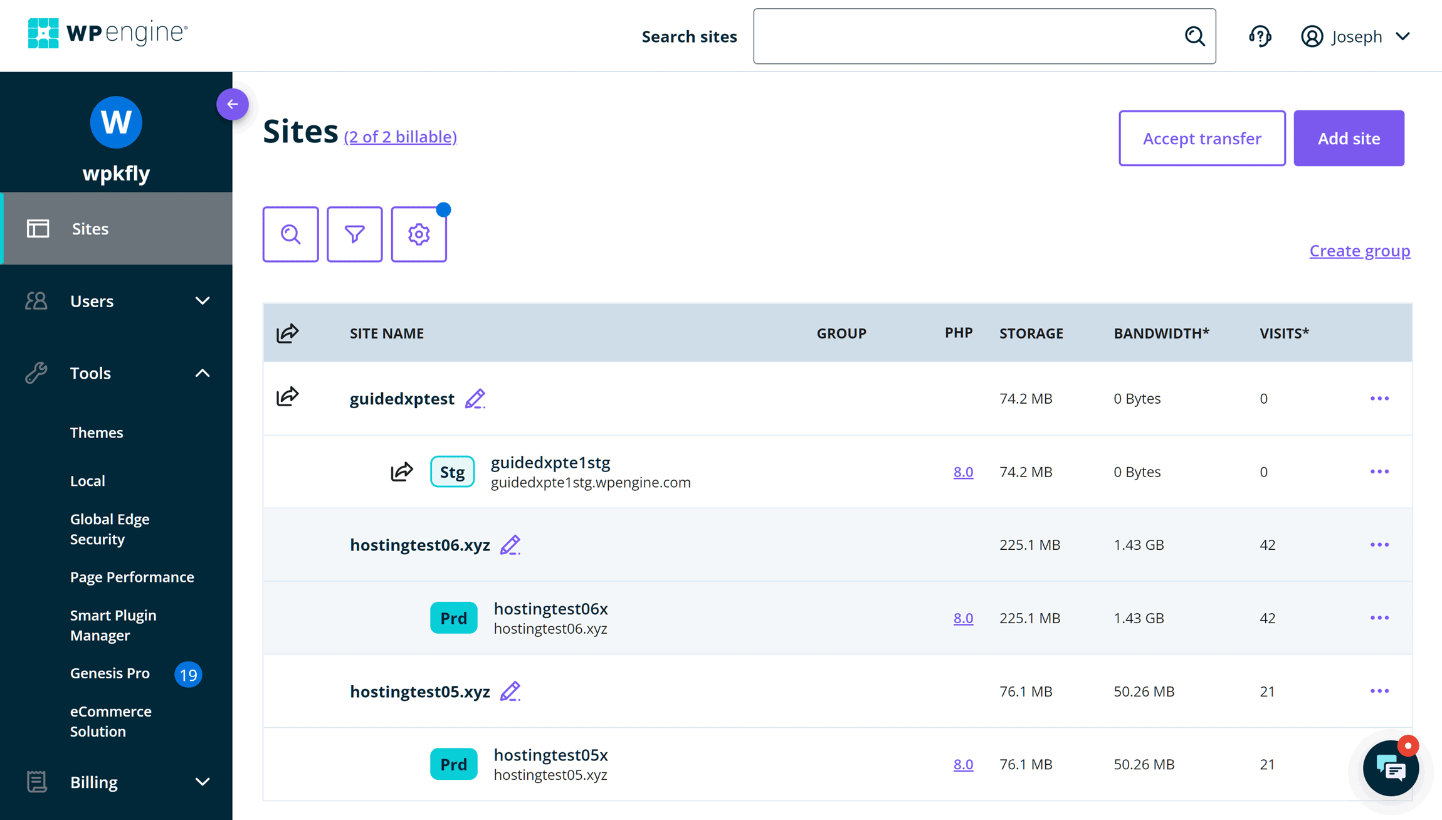Viewport: 1442px width, 820px height.
Task: Open Themes under Tools
Action: click(x=97, y=433)
